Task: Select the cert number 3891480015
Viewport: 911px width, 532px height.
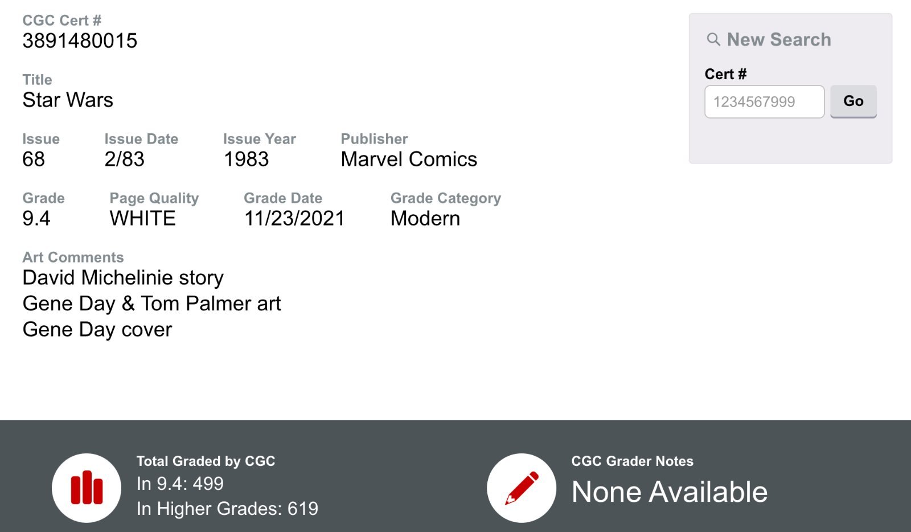Action: pos(80,41)
